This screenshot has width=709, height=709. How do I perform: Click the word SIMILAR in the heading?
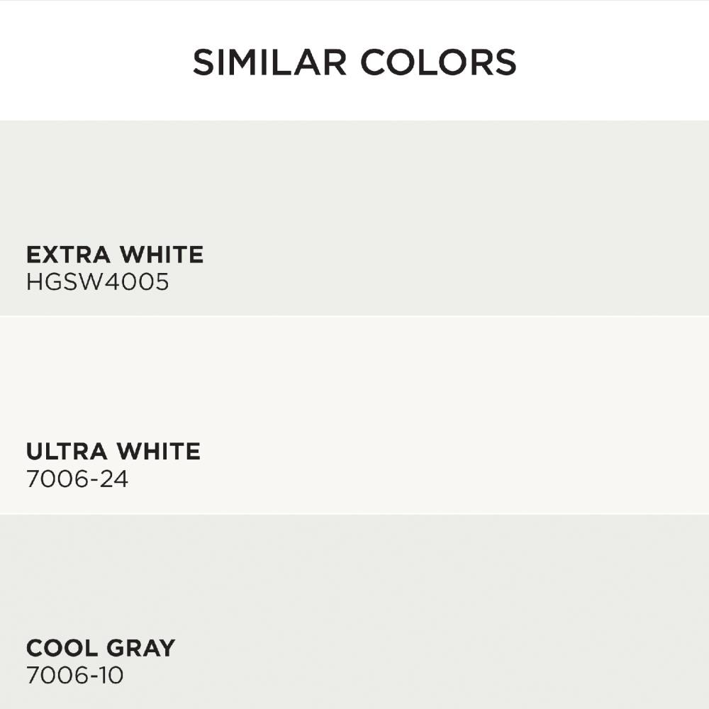[x=269, y=62]
